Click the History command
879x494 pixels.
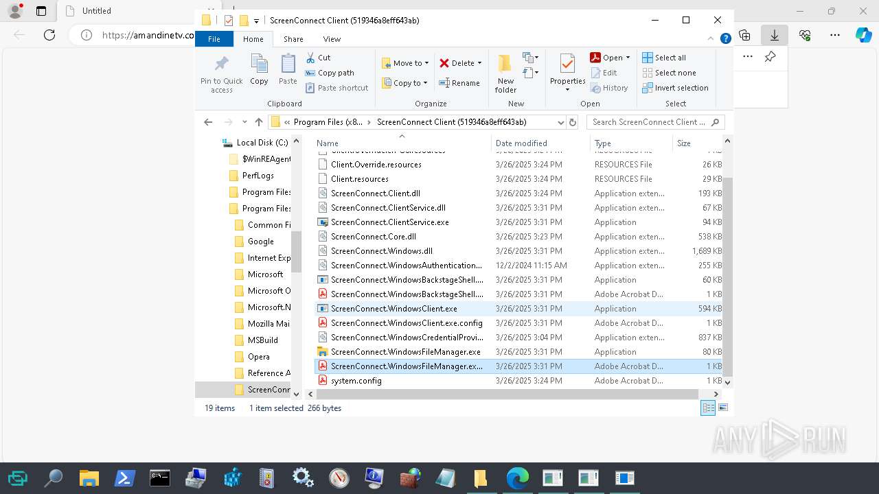(x=609, y=88)
